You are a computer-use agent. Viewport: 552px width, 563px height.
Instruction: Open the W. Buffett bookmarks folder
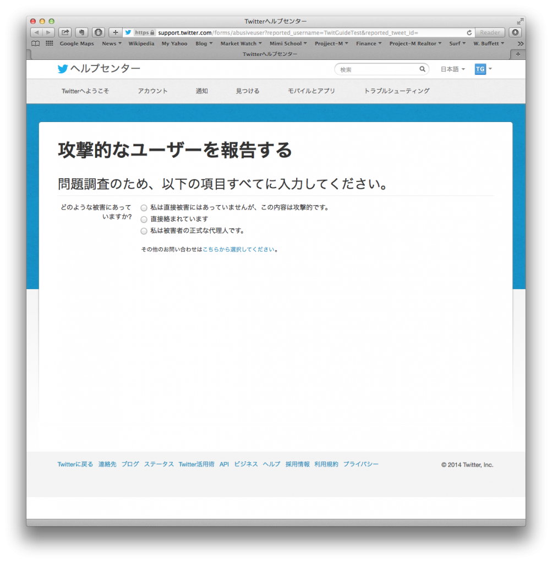[x=489, y=43]
